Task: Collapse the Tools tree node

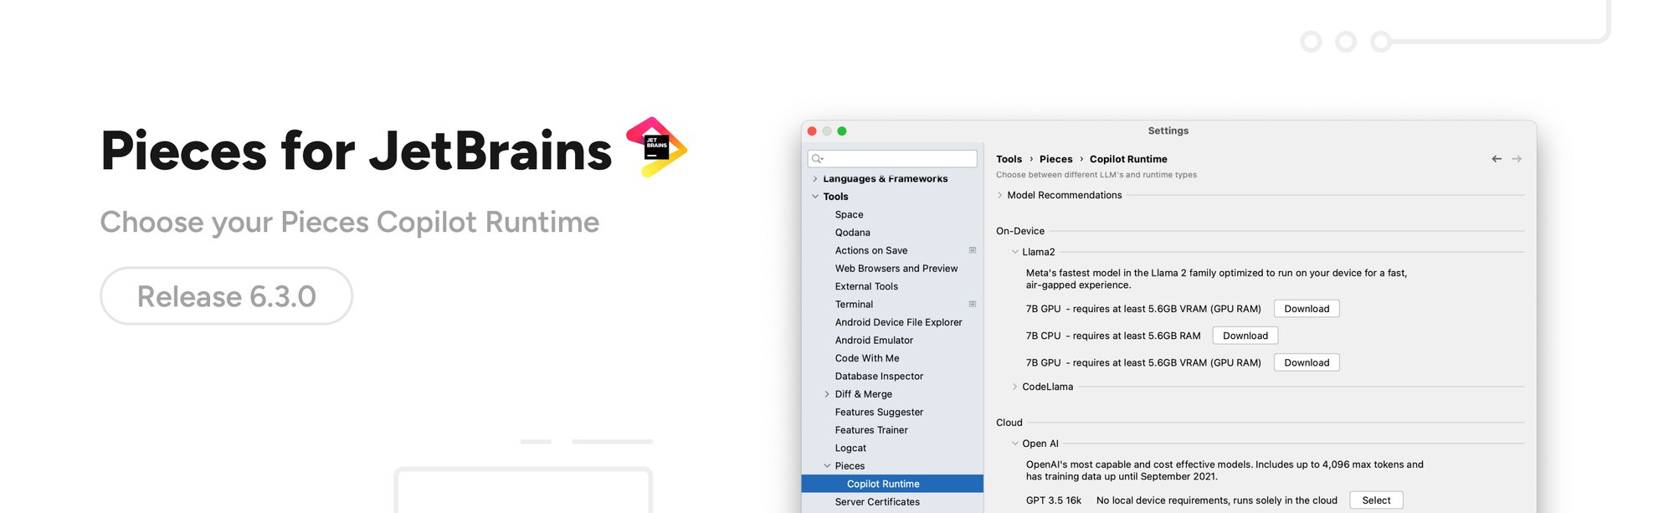Action: point(815,197)
